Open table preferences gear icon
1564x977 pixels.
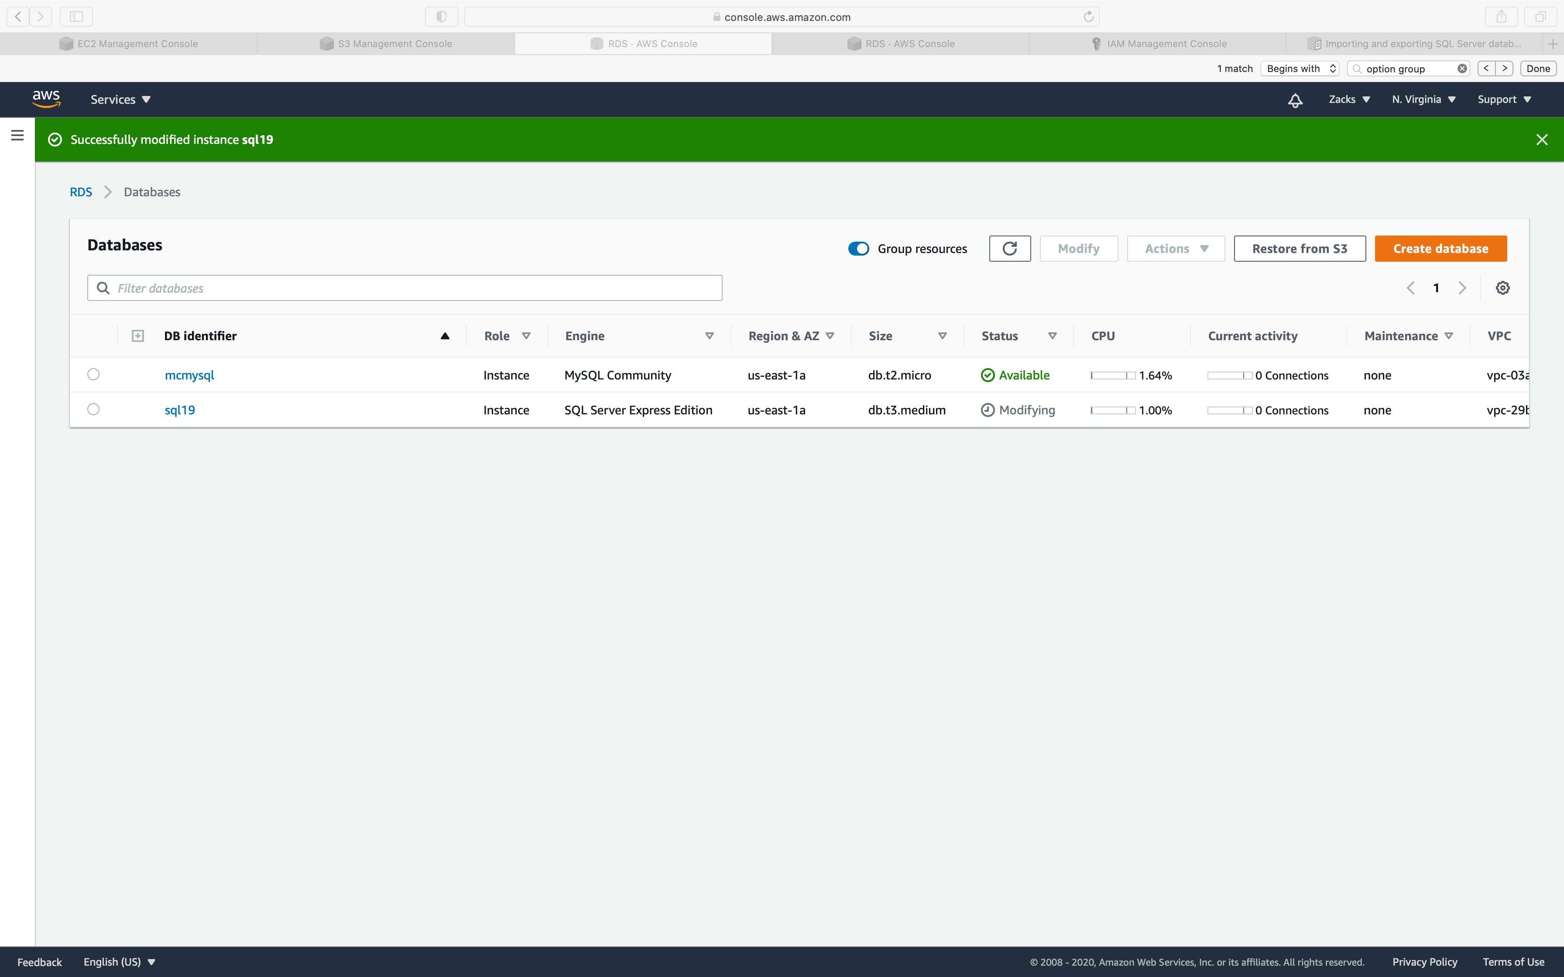tap(1502, 288)
